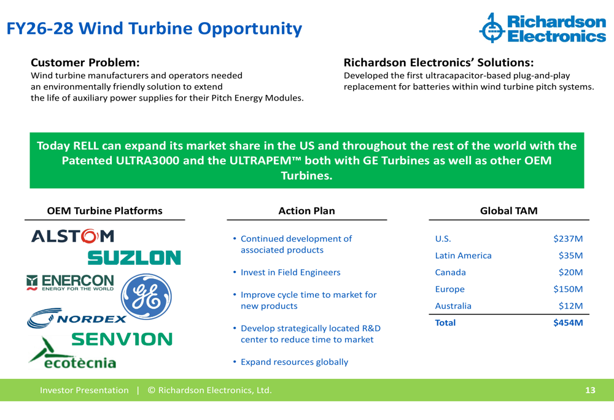Click the 'Europe' row label
This screenshot has width=614, height=420.
[x=449, y=289]
